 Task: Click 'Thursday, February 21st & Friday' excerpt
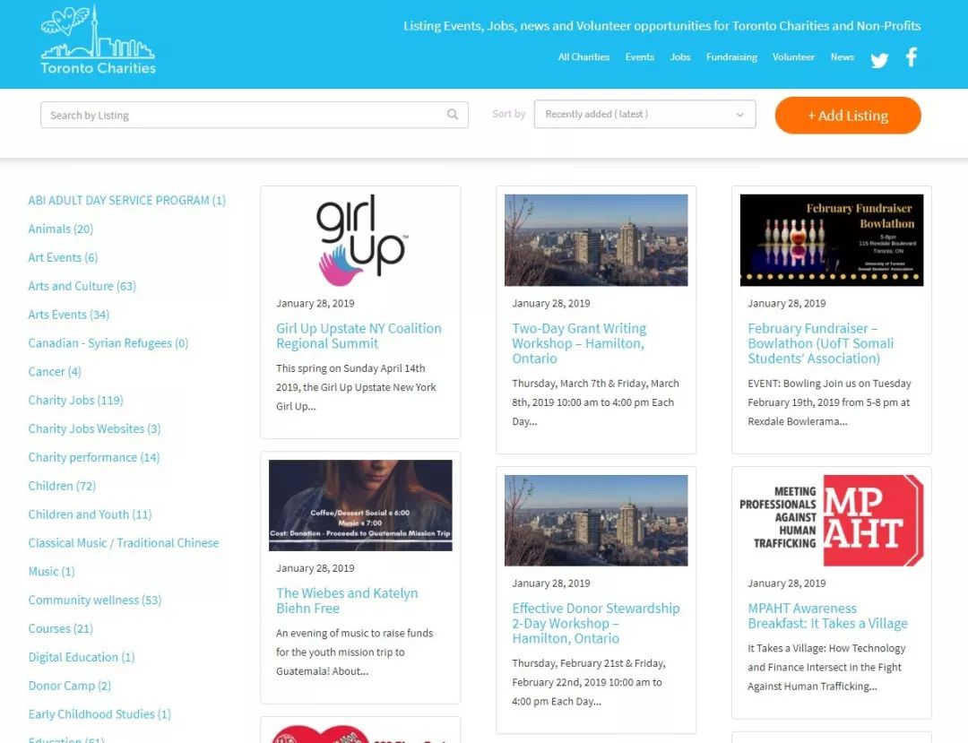click(588, 683)
